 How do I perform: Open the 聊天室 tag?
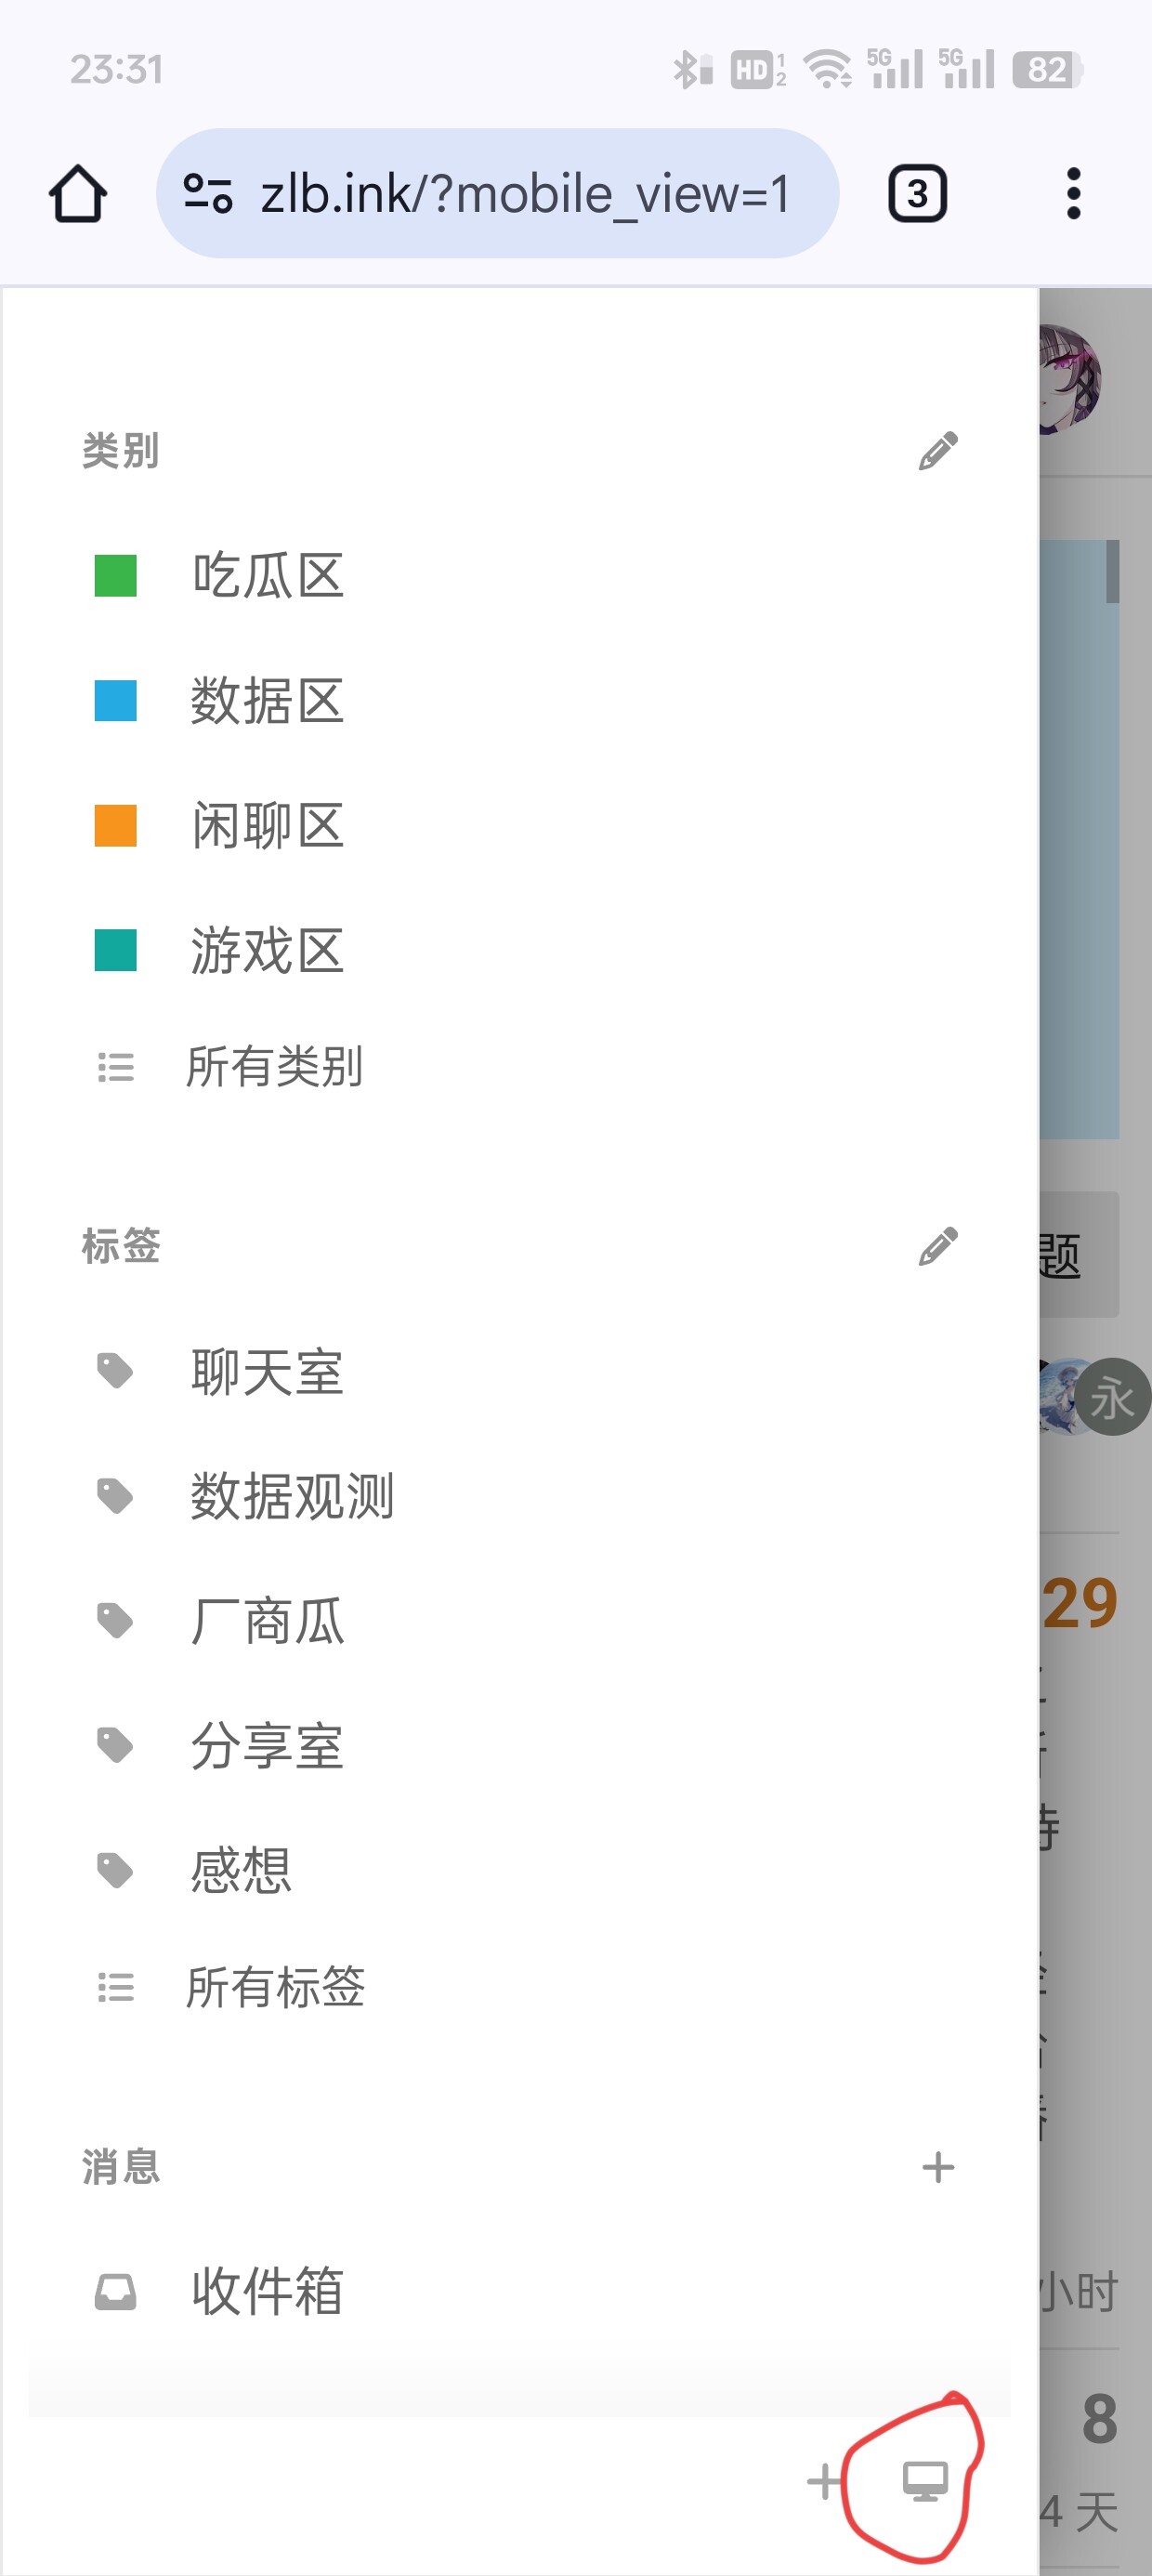coord(267,1372)
